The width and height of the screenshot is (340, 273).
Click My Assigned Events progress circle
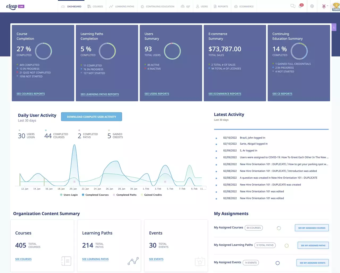tap(278, 263)
